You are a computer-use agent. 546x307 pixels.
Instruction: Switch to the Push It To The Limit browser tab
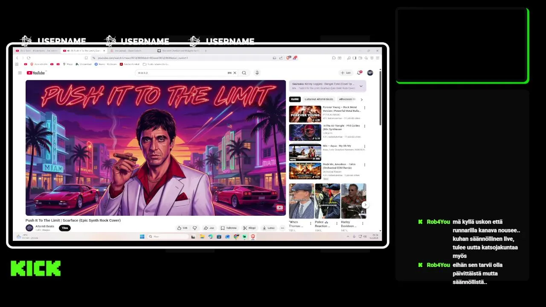tap(84, 51)
